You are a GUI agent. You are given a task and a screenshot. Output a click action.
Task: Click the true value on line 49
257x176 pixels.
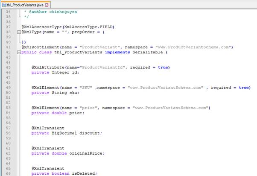point(244,88)
